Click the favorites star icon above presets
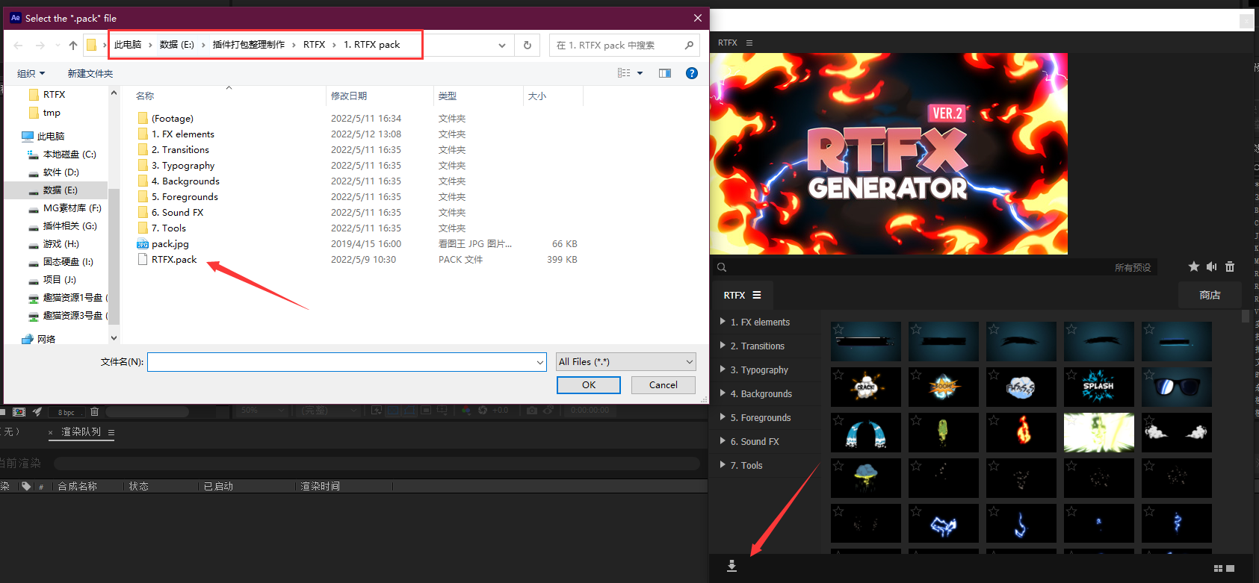The width and height of the screenshot is (1259, 583). point(1193,266)
